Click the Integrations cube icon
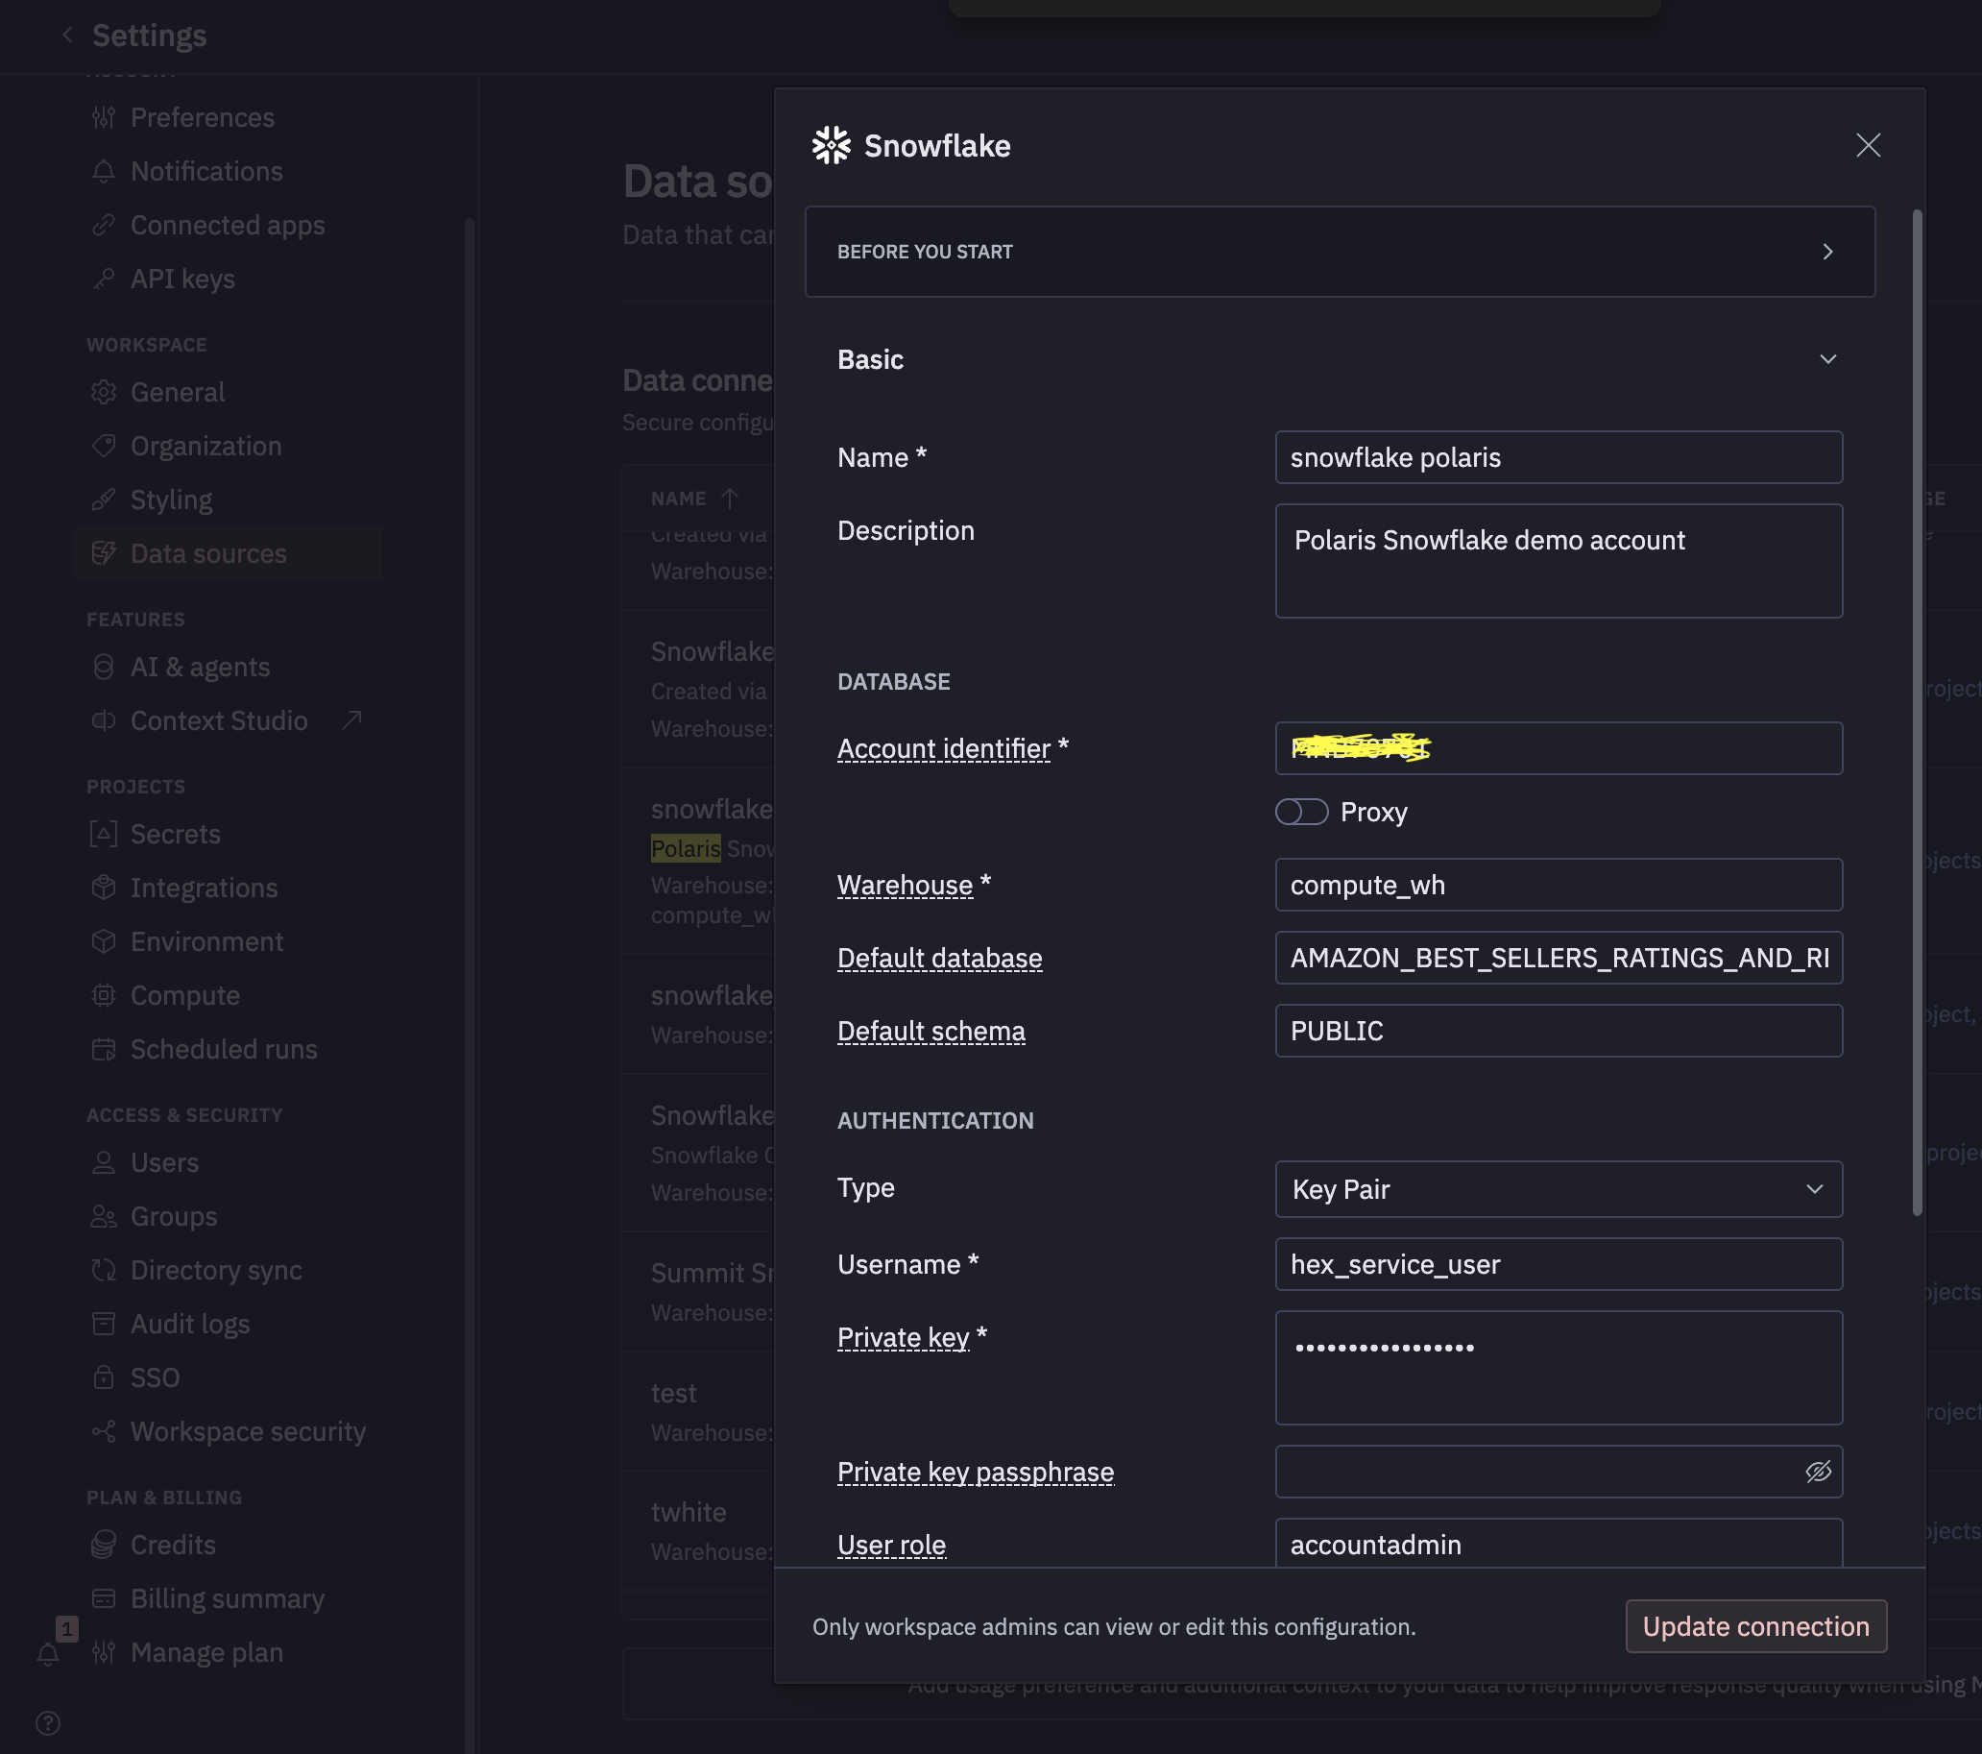The height and width of the screenshot is (1754, 1982). [104, 888]
